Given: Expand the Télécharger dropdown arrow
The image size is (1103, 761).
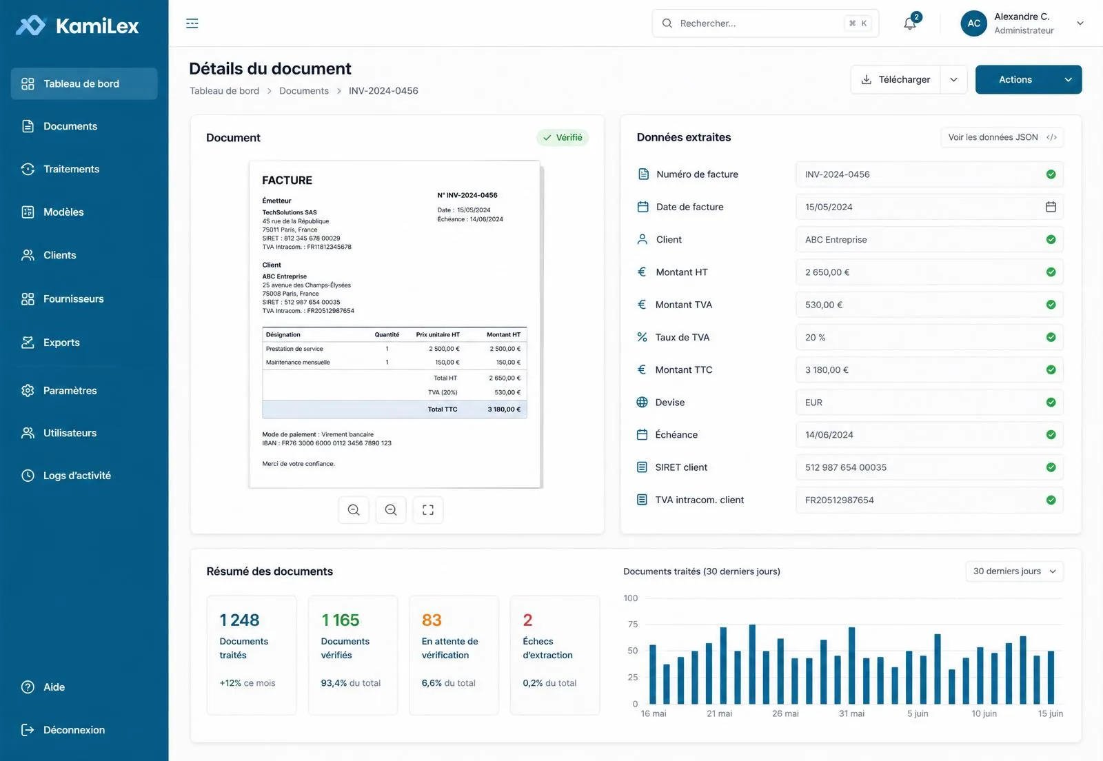Looking at the screenshot, I should (x=954, y=80).
